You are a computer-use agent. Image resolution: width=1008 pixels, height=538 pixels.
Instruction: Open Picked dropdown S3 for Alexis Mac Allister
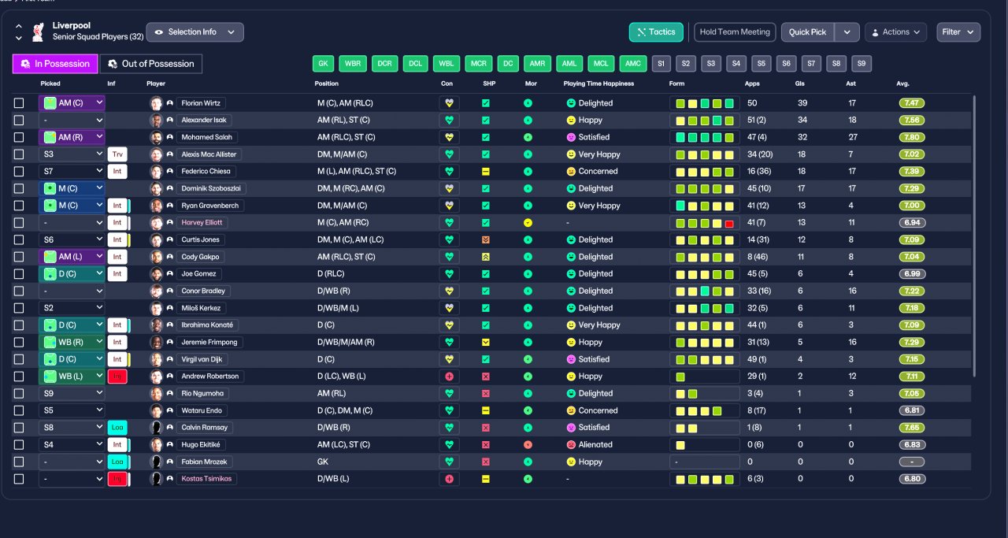tap(72, 154)
